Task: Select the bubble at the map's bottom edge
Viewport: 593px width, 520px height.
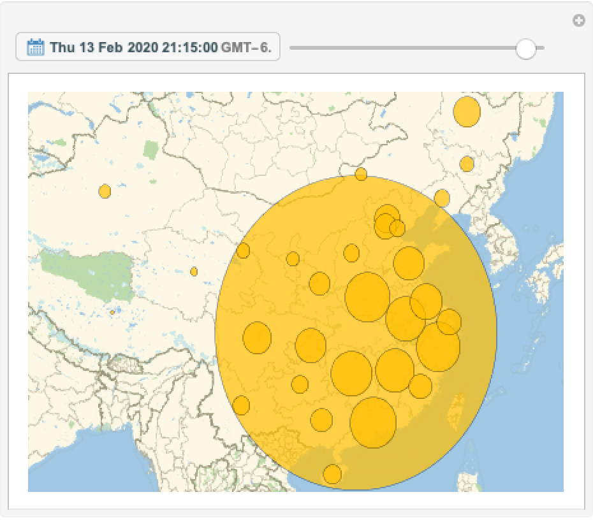Action: coord(332,474)
